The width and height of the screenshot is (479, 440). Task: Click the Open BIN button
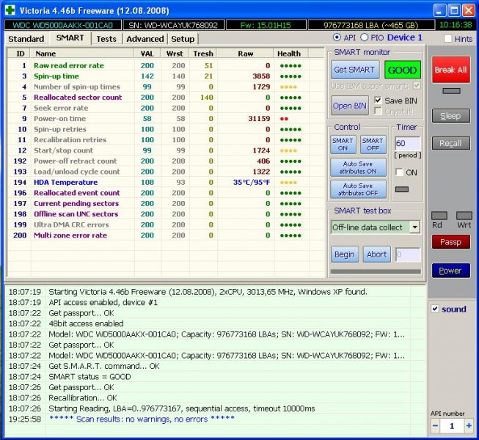click(350, 106)
